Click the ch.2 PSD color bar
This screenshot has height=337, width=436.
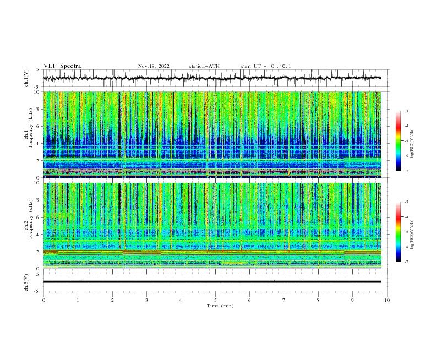coord(398,232)
